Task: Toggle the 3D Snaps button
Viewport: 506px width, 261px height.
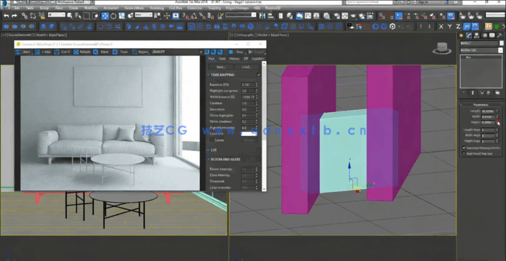Action: point(185,16)
